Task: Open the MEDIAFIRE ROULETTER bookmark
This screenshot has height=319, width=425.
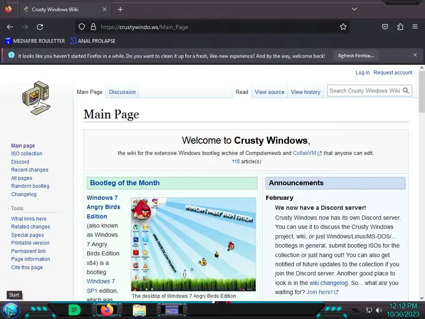Action: [35, 41]
